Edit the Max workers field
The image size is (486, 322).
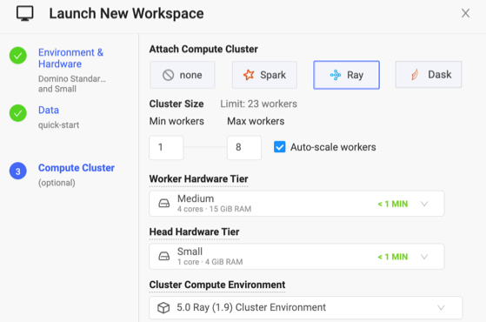pos(244,147)
